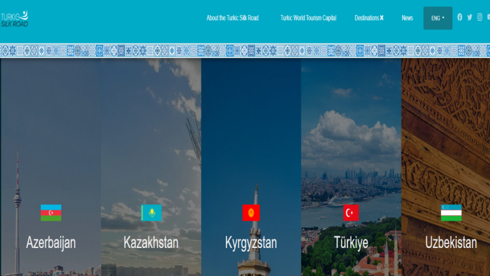This screenshot has width=490, height=276.
Task: Open the Instagram profile icon
Action: coord(480,18)
